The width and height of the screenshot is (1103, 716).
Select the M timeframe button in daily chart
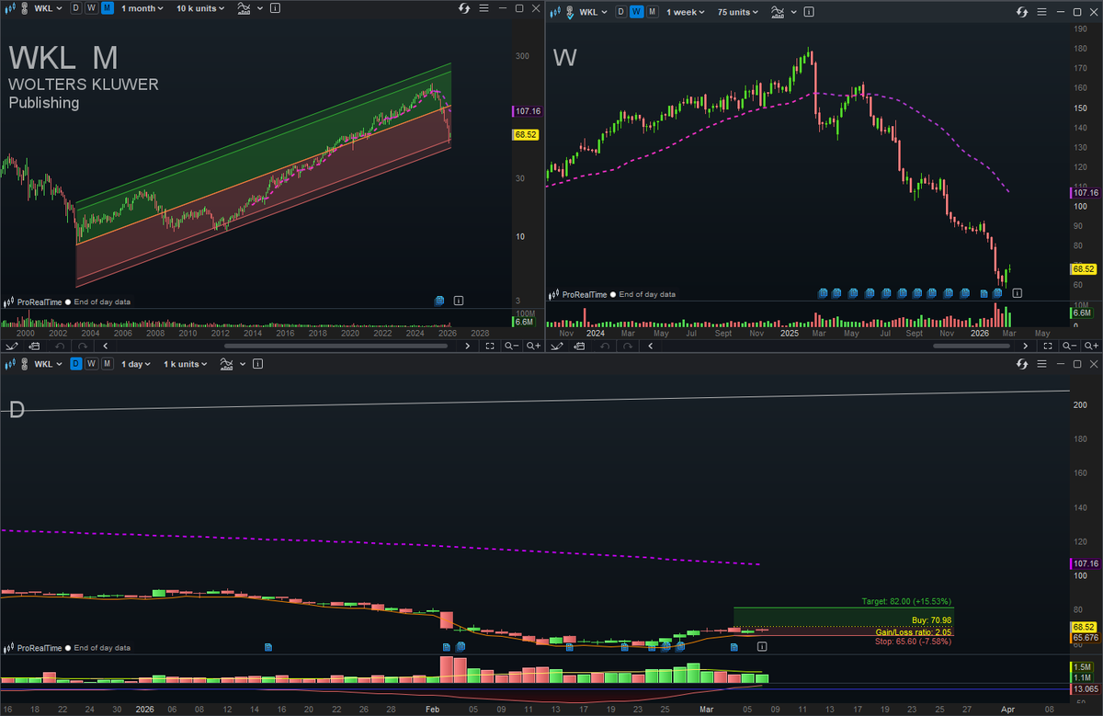coord(108,364)
